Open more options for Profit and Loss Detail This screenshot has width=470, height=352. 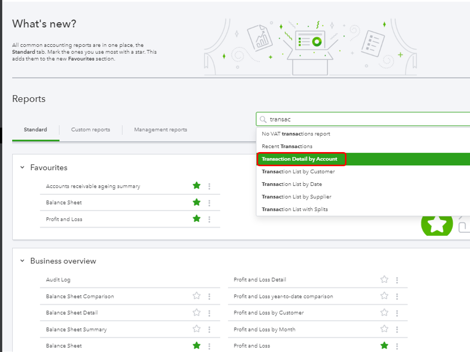[x=397, y=280]
